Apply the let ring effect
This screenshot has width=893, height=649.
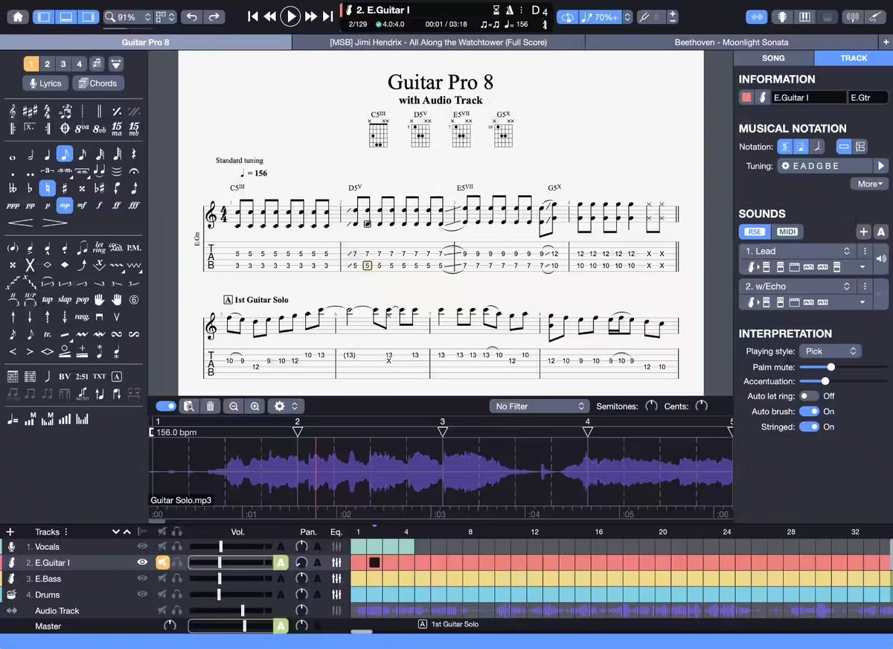(100, 248)
